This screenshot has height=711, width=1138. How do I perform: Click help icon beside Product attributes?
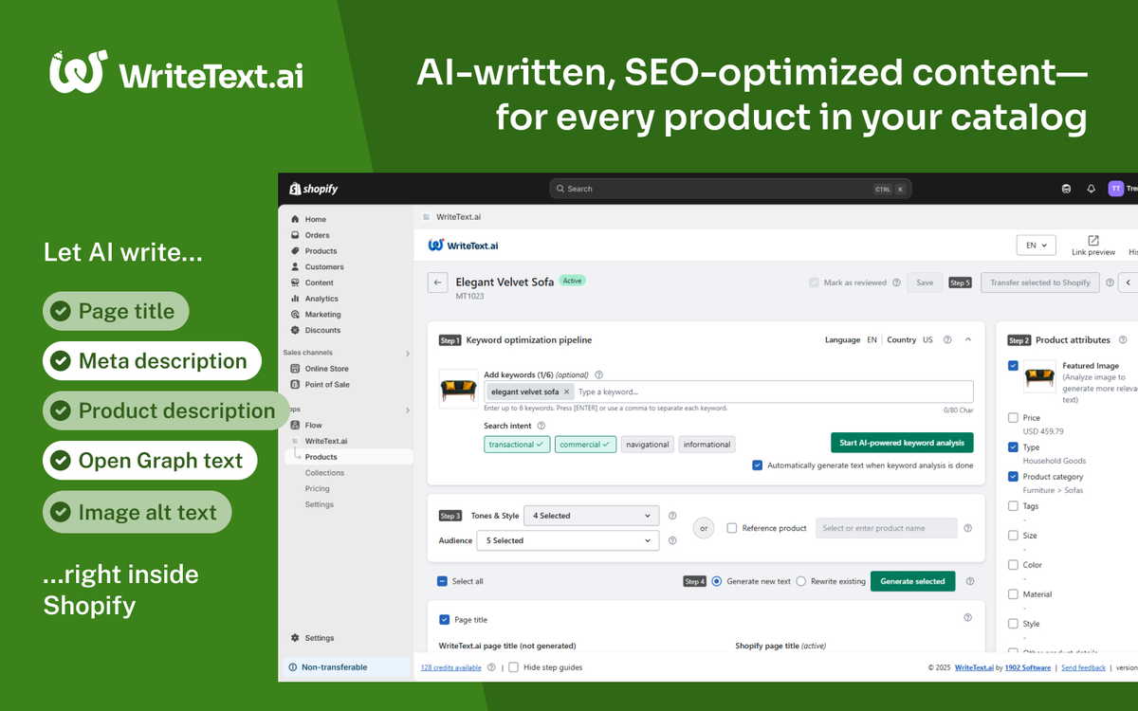tap(1123, 340)
